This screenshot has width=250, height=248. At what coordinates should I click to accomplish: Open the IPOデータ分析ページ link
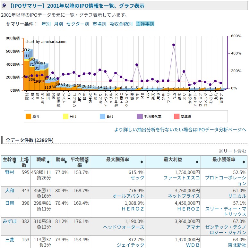tap(180, 129)
